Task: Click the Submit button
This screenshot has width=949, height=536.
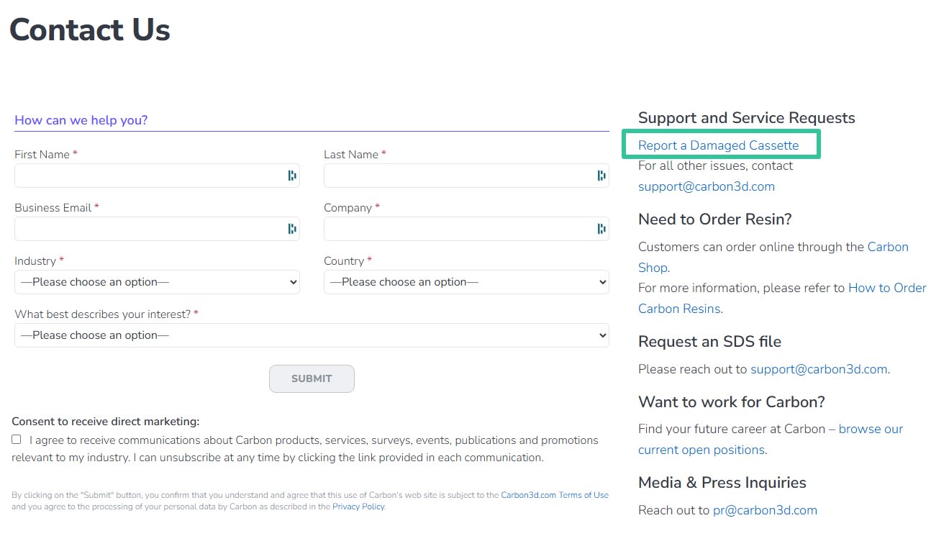Action: tap(312, 378)
